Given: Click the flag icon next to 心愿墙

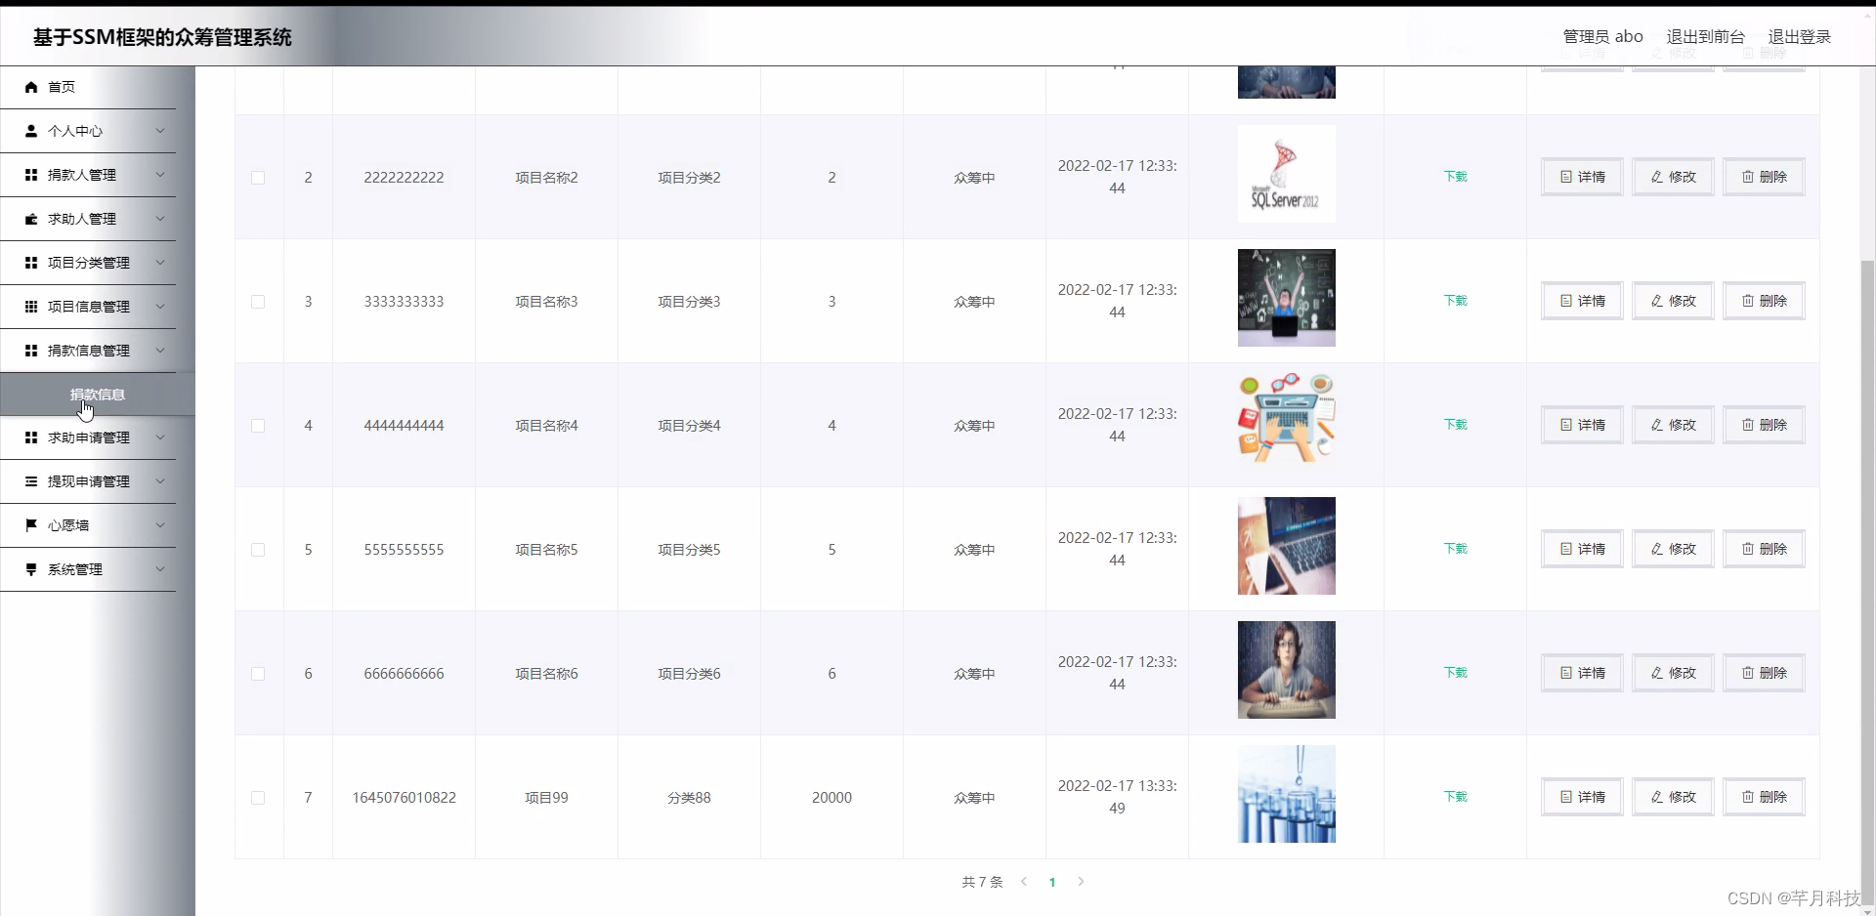Looking at the screenshot, I should 30,524.
